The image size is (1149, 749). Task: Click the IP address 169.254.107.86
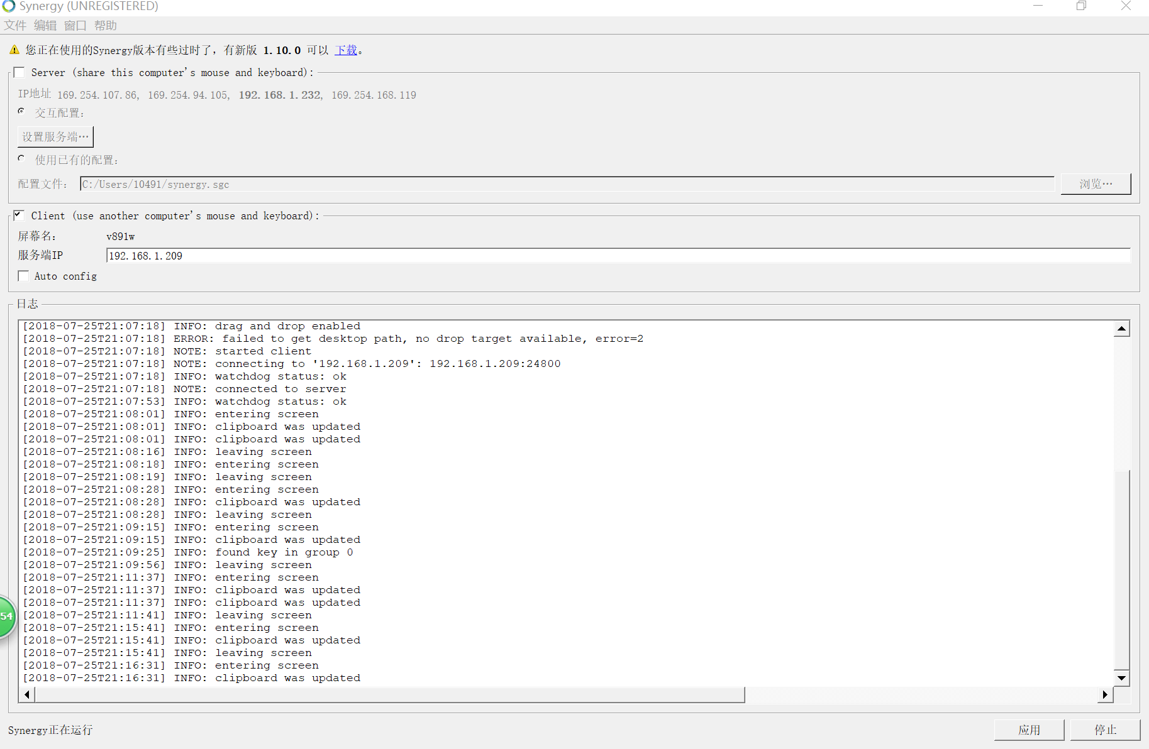(97, 95)
